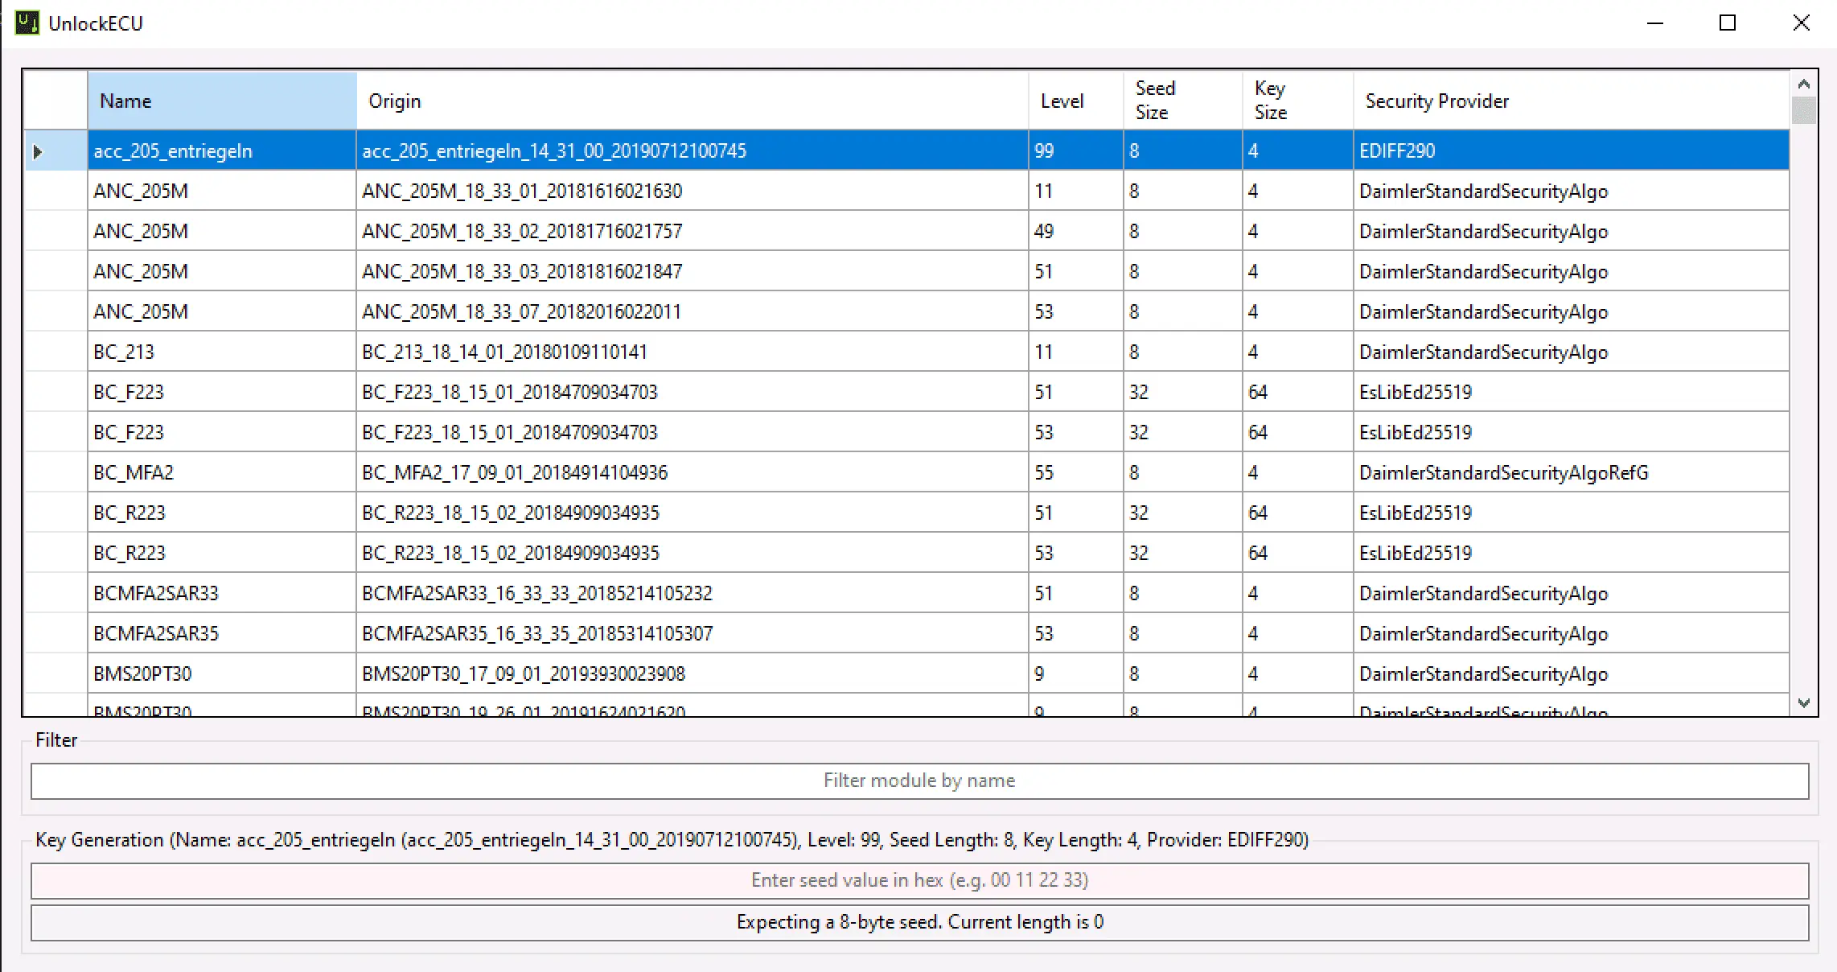Click the row header of BMS20PT30 level 9 row
Screen dimensions: 1837x972
[55, 674]
